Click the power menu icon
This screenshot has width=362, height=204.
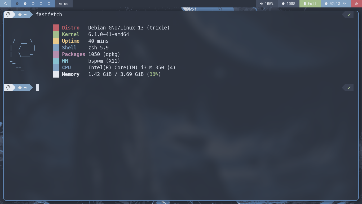(356, 4)
